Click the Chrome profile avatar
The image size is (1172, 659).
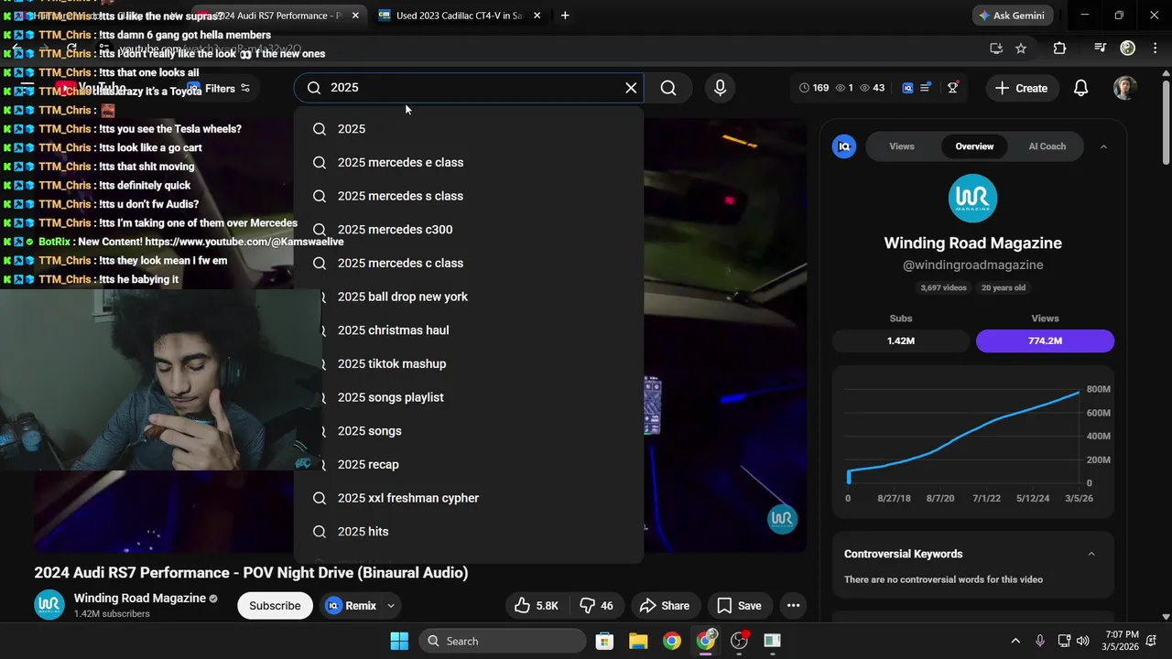point(1127,49)
